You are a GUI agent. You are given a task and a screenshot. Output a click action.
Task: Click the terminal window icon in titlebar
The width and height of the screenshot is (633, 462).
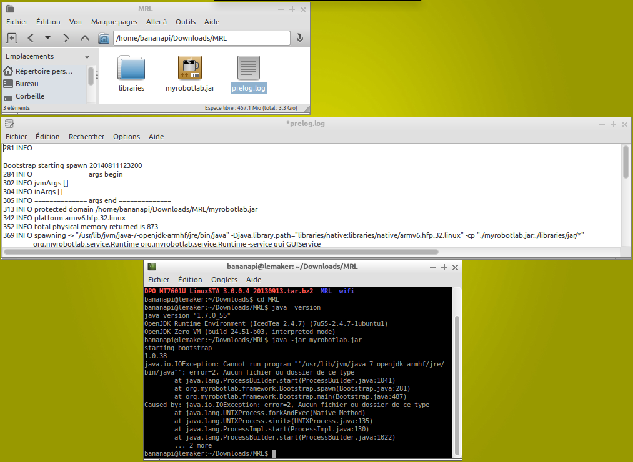(152, 267)
